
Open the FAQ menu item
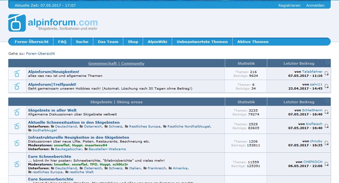[62, 42]
